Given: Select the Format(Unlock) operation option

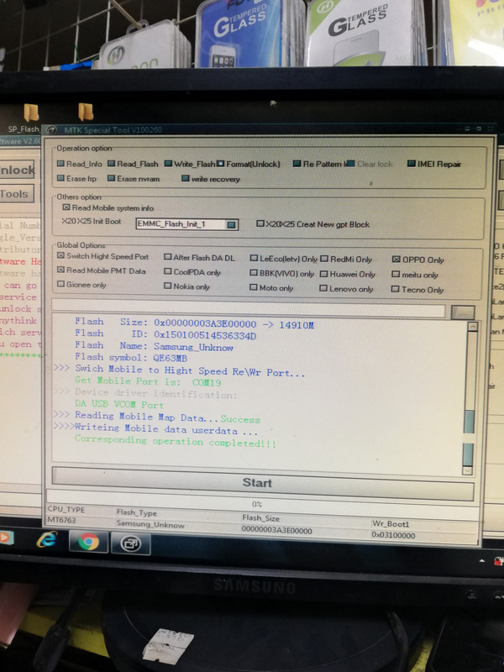Looking at the screenshot, I should (x=220, y=164).
